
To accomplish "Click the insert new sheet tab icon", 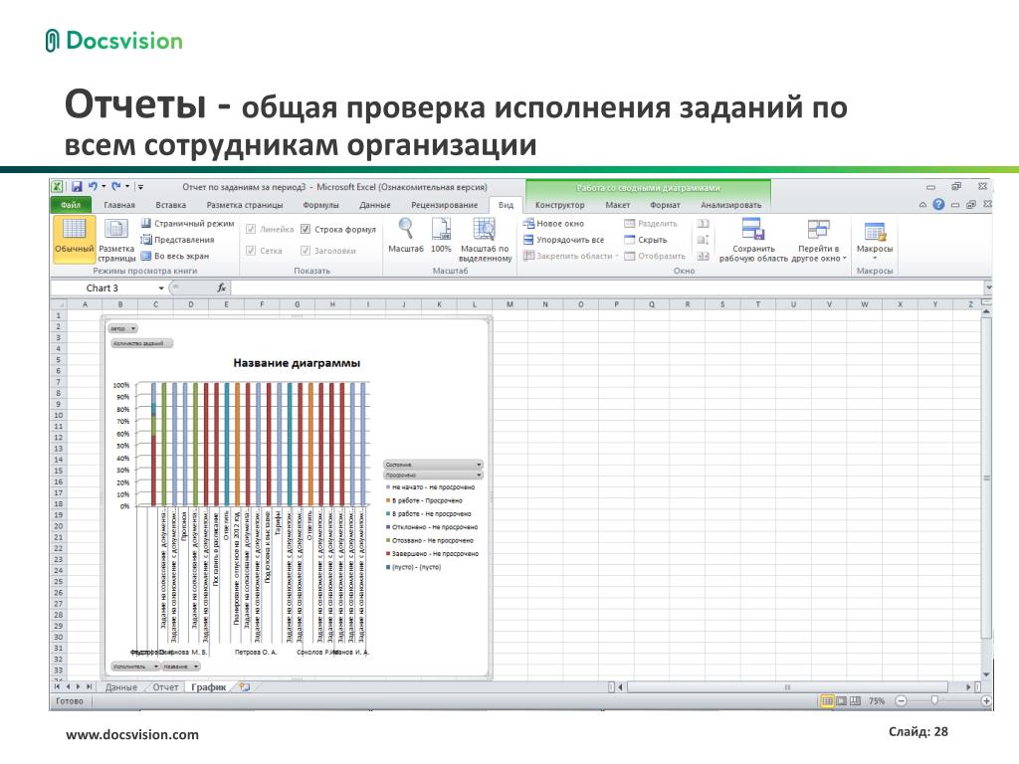I will pos(245,686).
